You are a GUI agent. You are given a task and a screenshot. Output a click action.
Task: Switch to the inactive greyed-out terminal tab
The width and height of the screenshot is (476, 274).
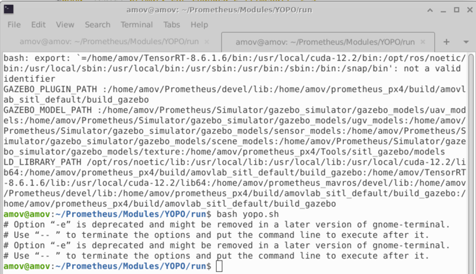(x=110, y=42)
